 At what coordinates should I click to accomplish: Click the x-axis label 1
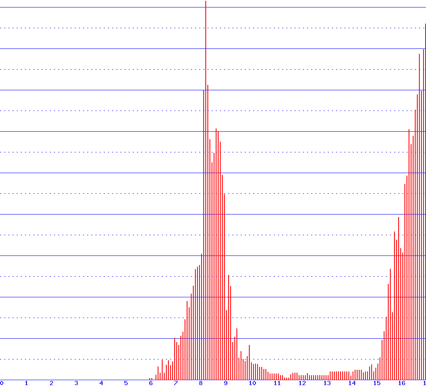27,383
